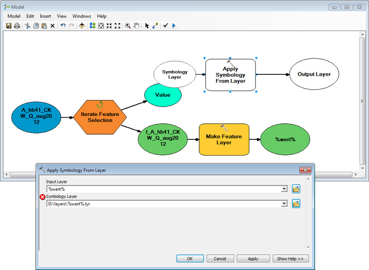Screen dimensions: 369x270
Task: Expand the Input Layer dropdown
Action: pos(284,189)
